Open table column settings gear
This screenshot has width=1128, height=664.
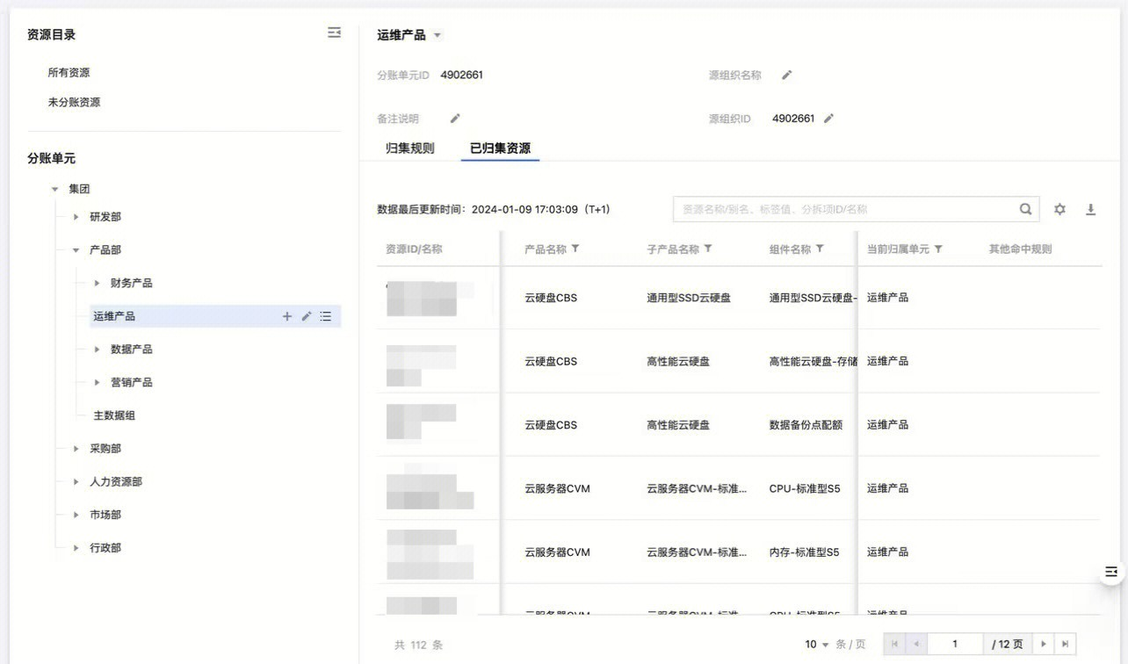pos(1059,209)
